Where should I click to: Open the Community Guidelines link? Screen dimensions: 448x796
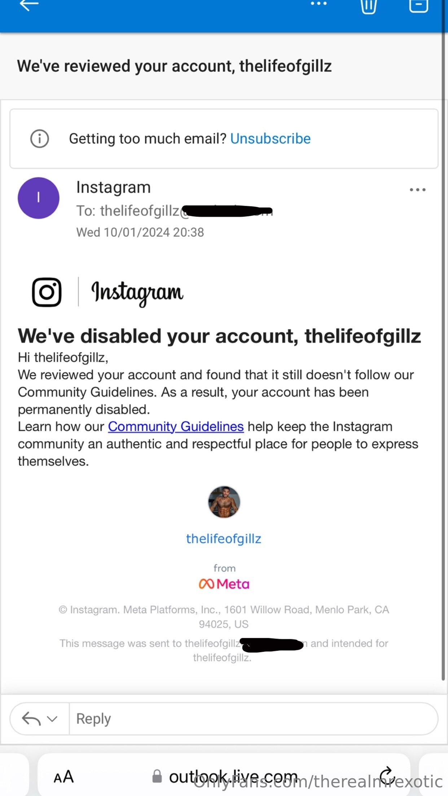(x=176, y=426)
